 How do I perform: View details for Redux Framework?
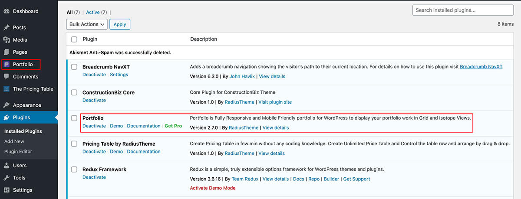click(x=276, y=179)
